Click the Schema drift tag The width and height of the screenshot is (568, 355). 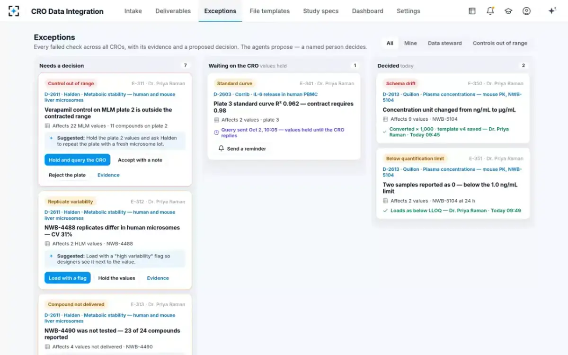coord(400,83)
